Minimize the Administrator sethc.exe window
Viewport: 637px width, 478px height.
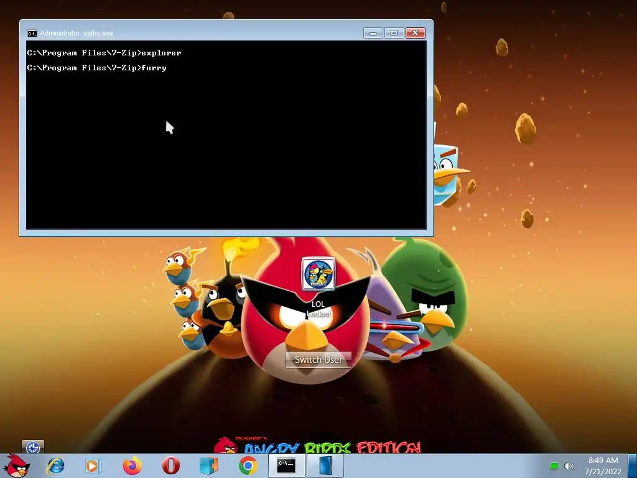[373, 33]
